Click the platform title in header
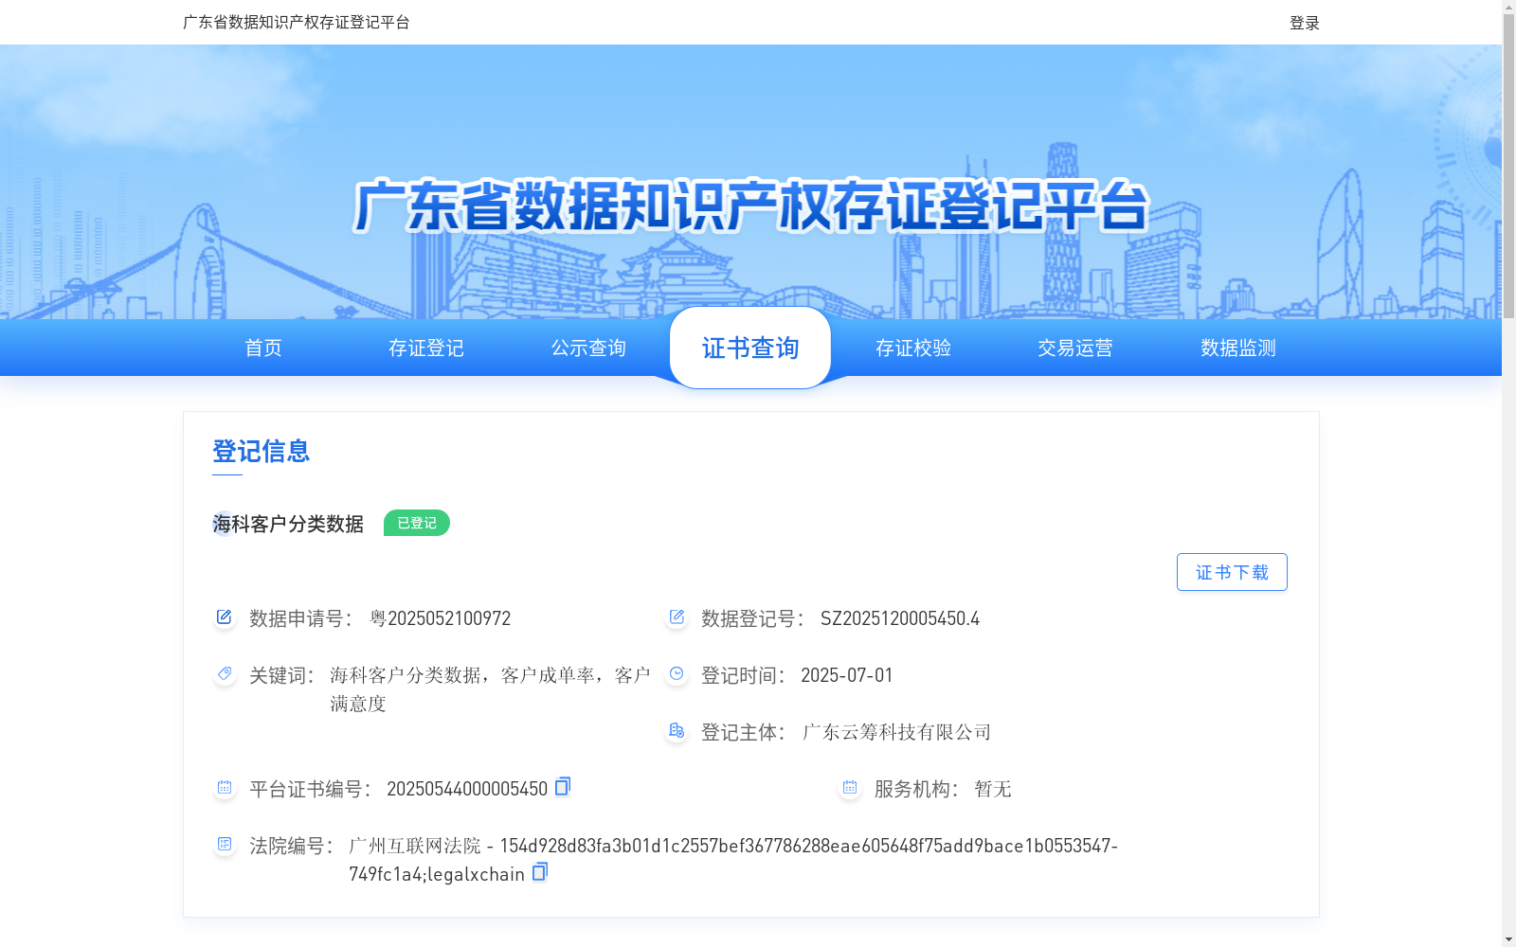The height and width of the screenshot is (947, 1516). point(297,22)
